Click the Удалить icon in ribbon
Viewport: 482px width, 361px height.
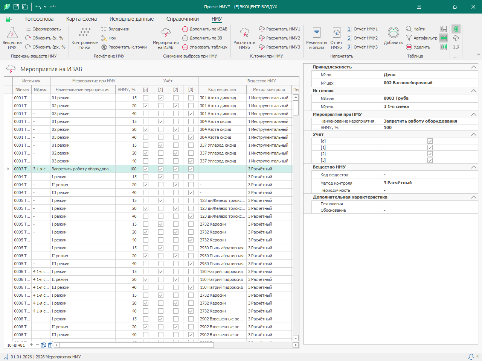[x=409, y=47]
